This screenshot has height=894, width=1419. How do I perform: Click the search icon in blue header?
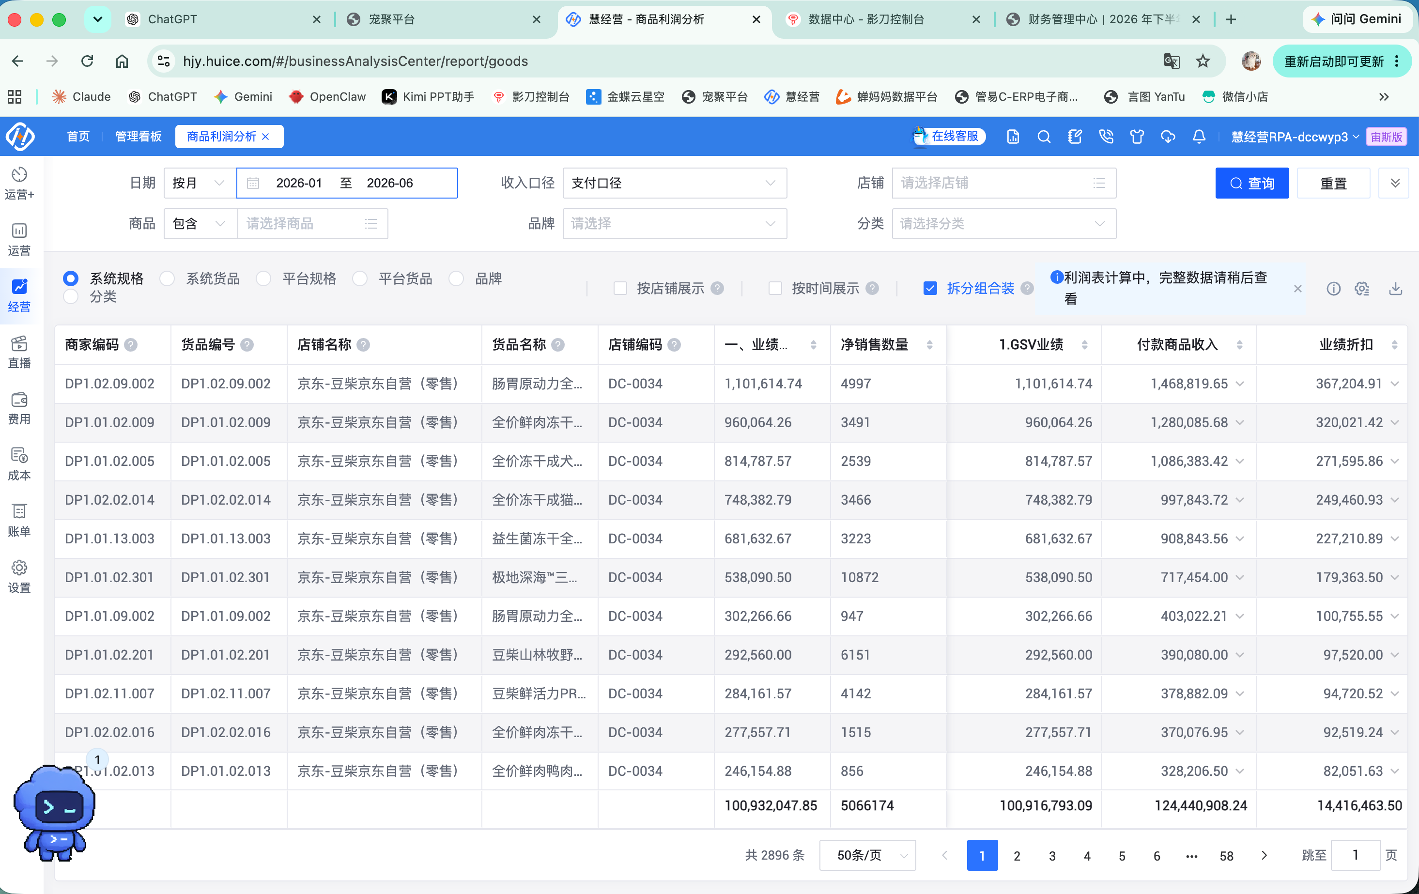tap(1044, 137)
